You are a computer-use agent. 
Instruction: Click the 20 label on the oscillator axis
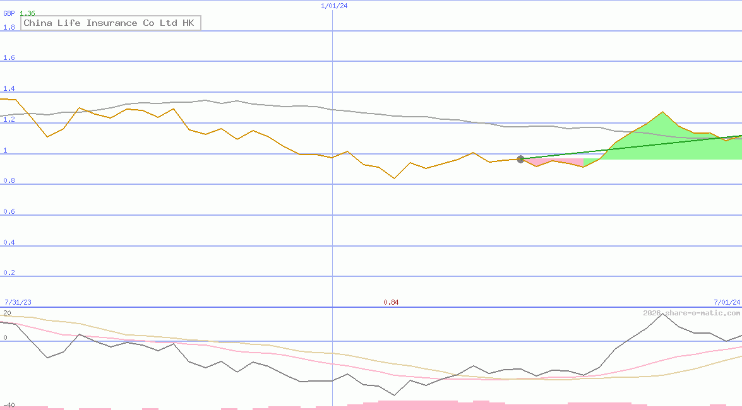[x=7, y=313]
